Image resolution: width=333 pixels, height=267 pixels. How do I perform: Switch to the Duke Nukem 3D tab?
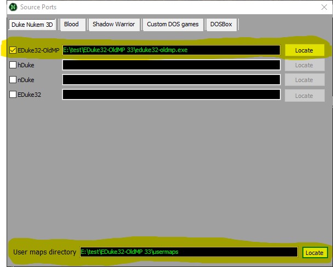coord(32,25)
